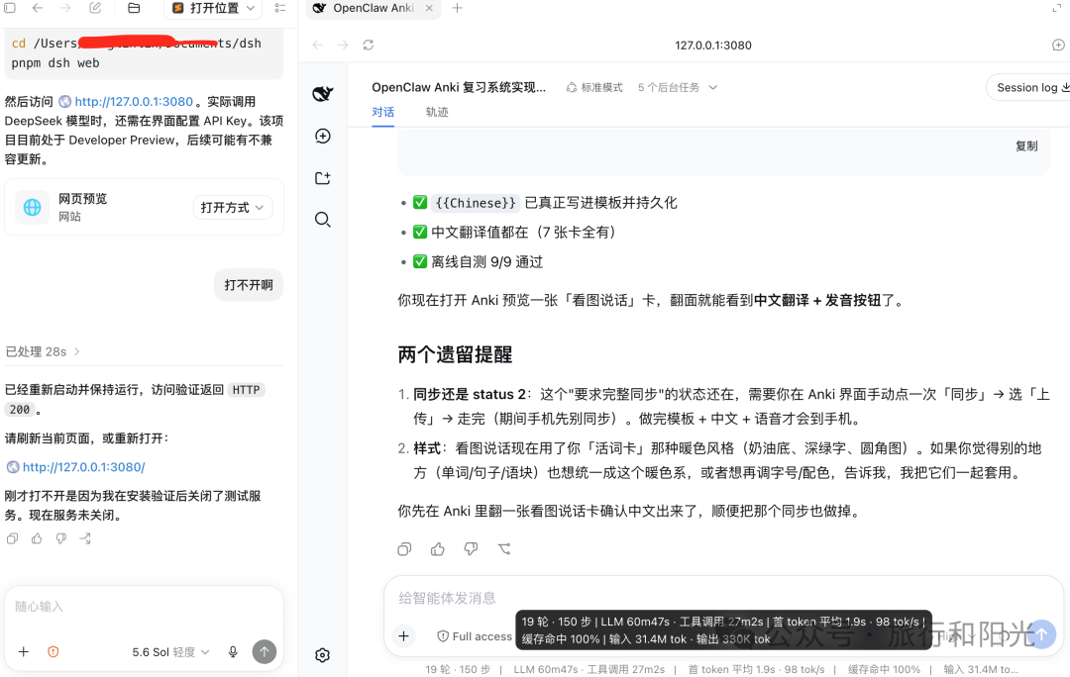Add attachment in the left chat input
Screen dimensions: 1070x677
coord(23,652)
